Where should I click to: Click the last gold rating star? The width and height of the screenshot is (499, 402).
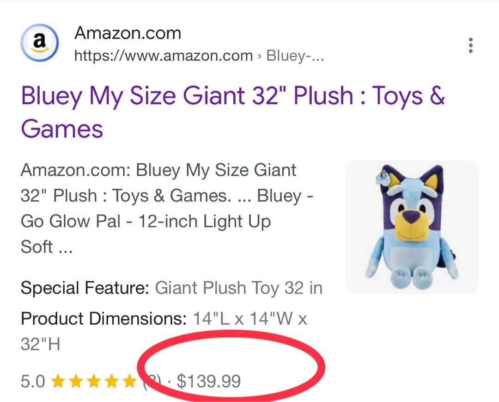(129, 381)
